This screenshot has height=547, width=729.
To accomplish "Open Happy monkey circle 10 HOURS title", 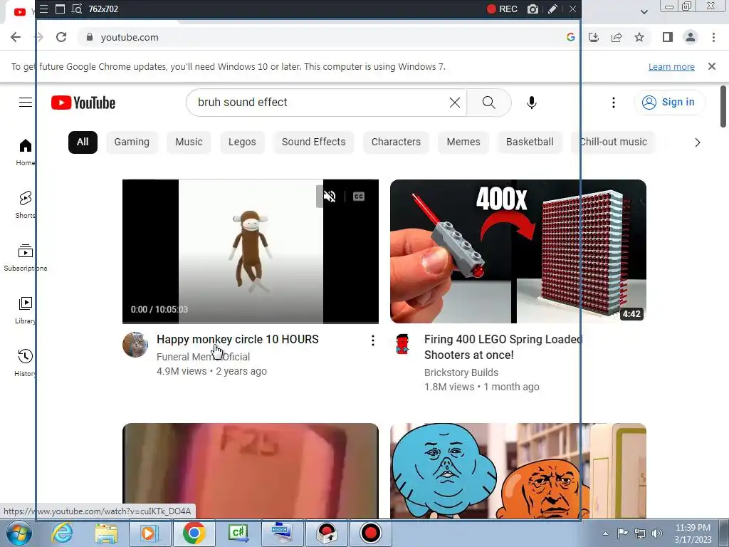I will [238, 340].
